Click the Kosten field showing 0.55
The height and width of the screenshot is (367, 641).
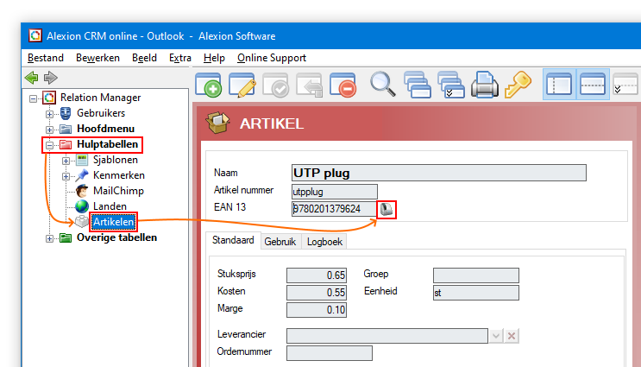[x=317, y=293]
